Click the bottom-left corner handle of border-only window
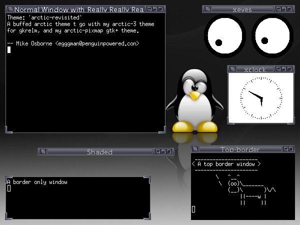The height and width of the screenshot is (225, 300). click(8, 216)
